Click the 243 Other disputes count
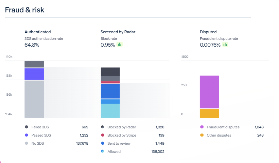 pos(260,135)
